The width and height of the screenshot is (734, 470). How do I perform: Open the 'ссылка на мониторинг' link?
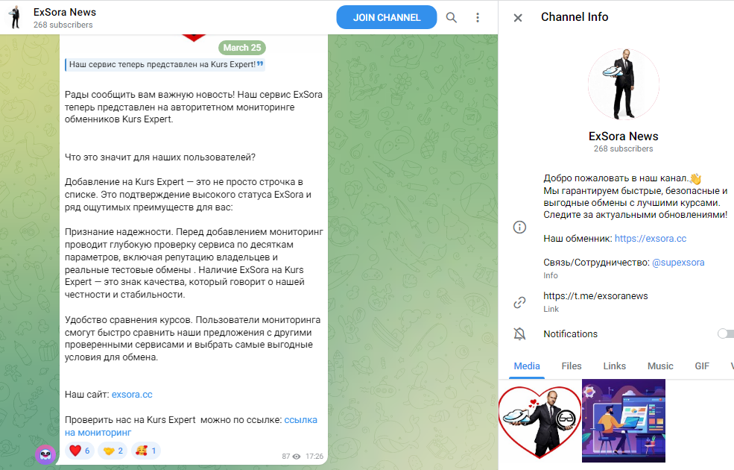[191, 426]
